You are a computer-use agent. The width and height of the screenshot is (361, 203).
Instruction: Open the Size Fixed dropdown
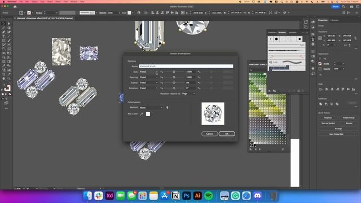pyautogui.click(x=148, y=72)
